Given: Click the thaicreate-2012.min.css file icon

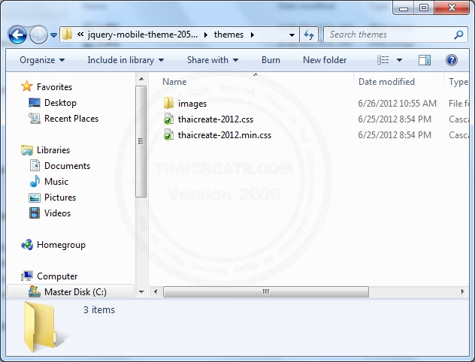Looking at the screenshot, I should (x=168, y=134).
